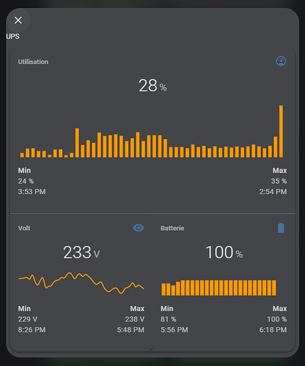Image resolution: width=305 pixels, height=366 pixels.
Task: Select the 28 % utilisation value
Action: click(152, 86)
